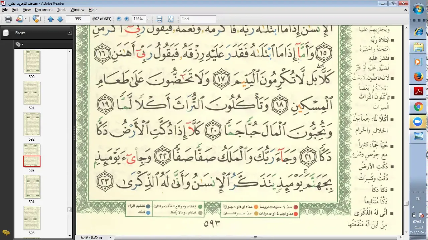Image resolution: width=428 pixels, height=240 pixels.
Task: Click the Print icon in the toolbar
Action: pos(8,19)
